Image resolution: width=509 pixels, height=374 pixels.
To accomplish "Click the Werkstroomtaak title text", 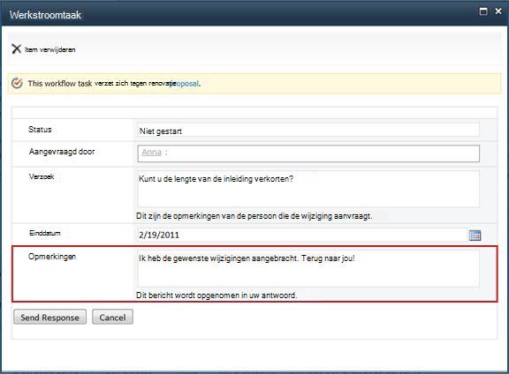I will 45,15.
